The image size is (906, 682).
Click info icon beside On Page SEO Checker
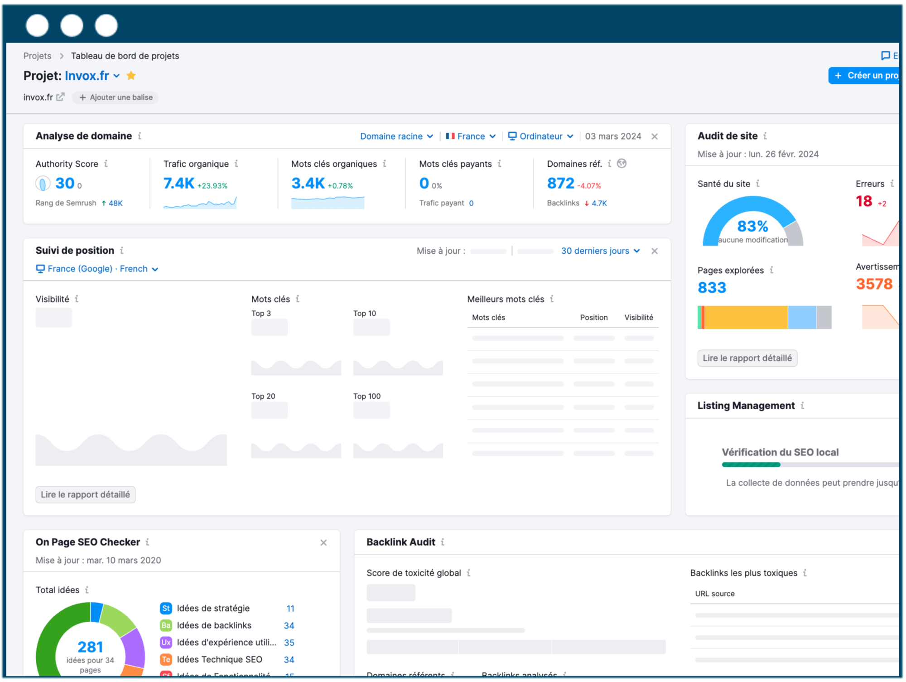tap(147, 542)
